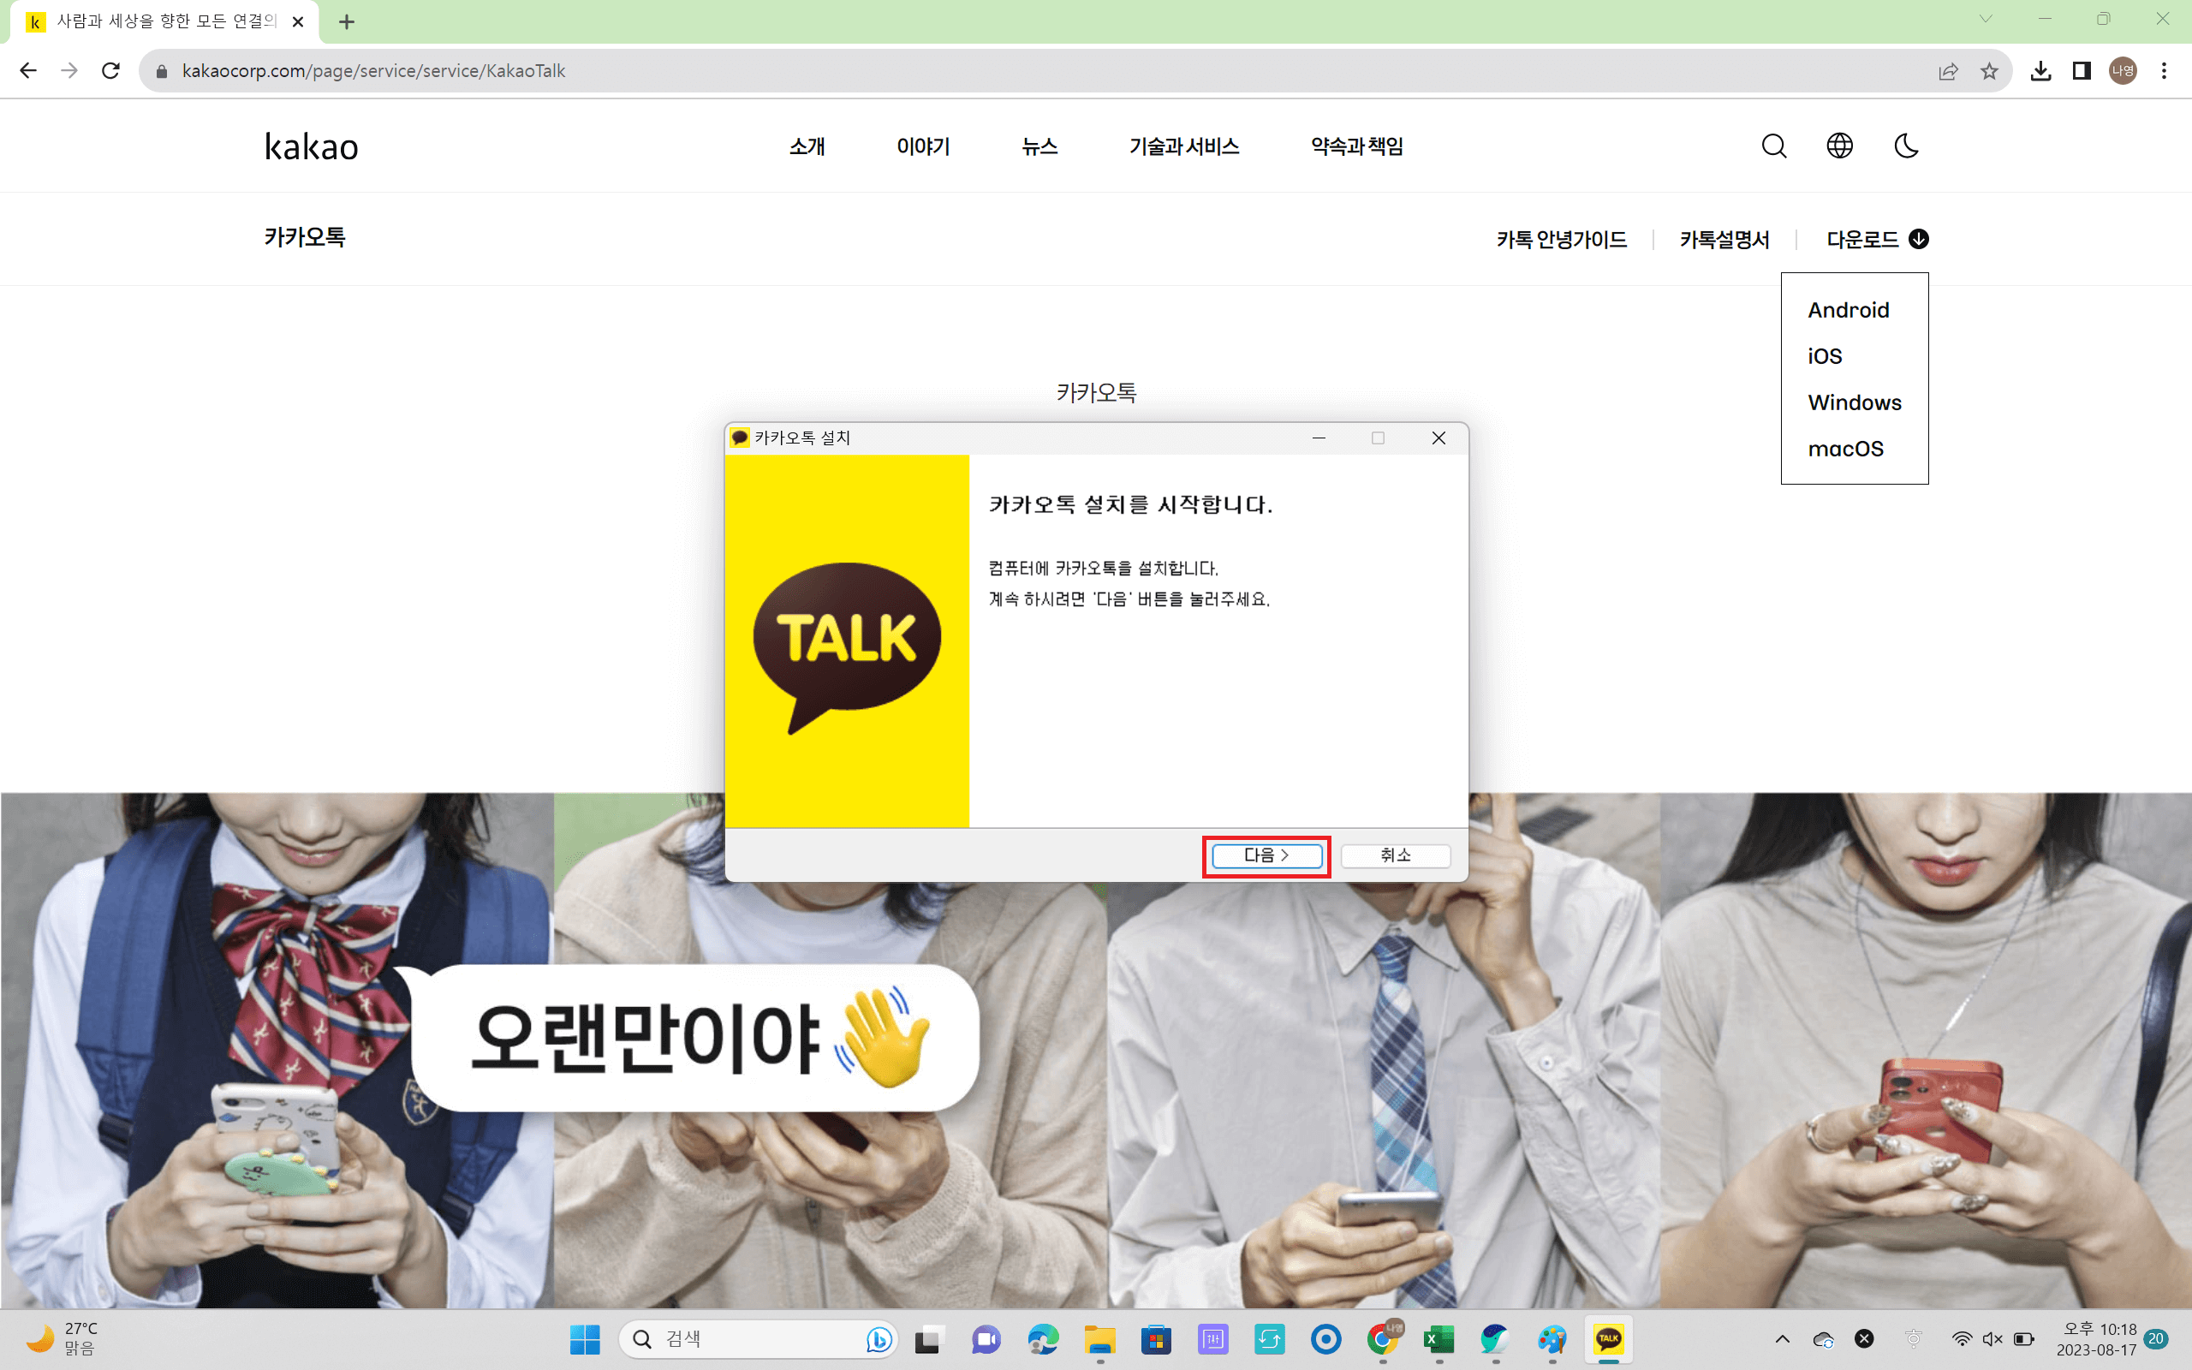2192x1370 pixels.
Task: Open KakaoTalk installer taskbar icon
Action: point(1609,1338)
